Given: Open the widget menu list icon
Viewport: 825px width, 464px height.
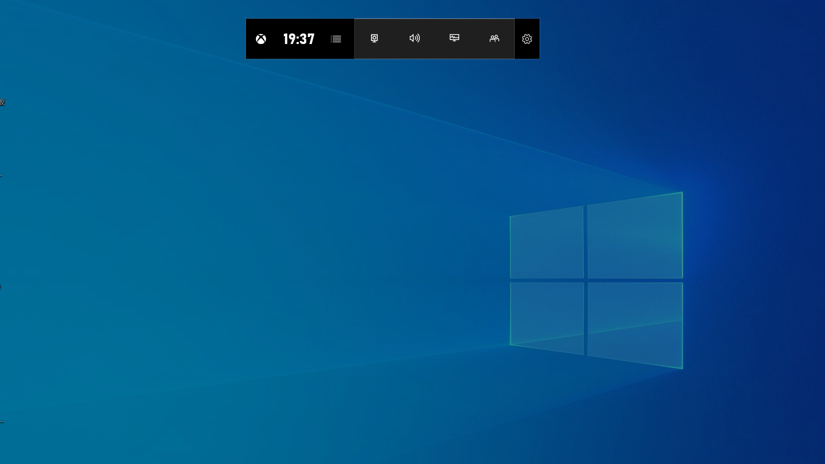Looking at the screenshot, I should [336, 39].
